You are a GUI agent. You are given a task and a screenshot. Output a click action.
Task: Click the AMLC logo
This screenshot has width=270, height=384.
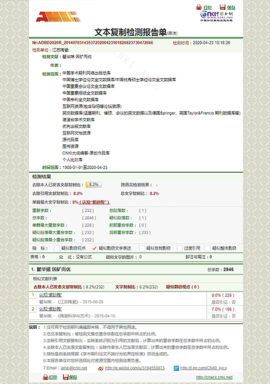coord(58,17)
